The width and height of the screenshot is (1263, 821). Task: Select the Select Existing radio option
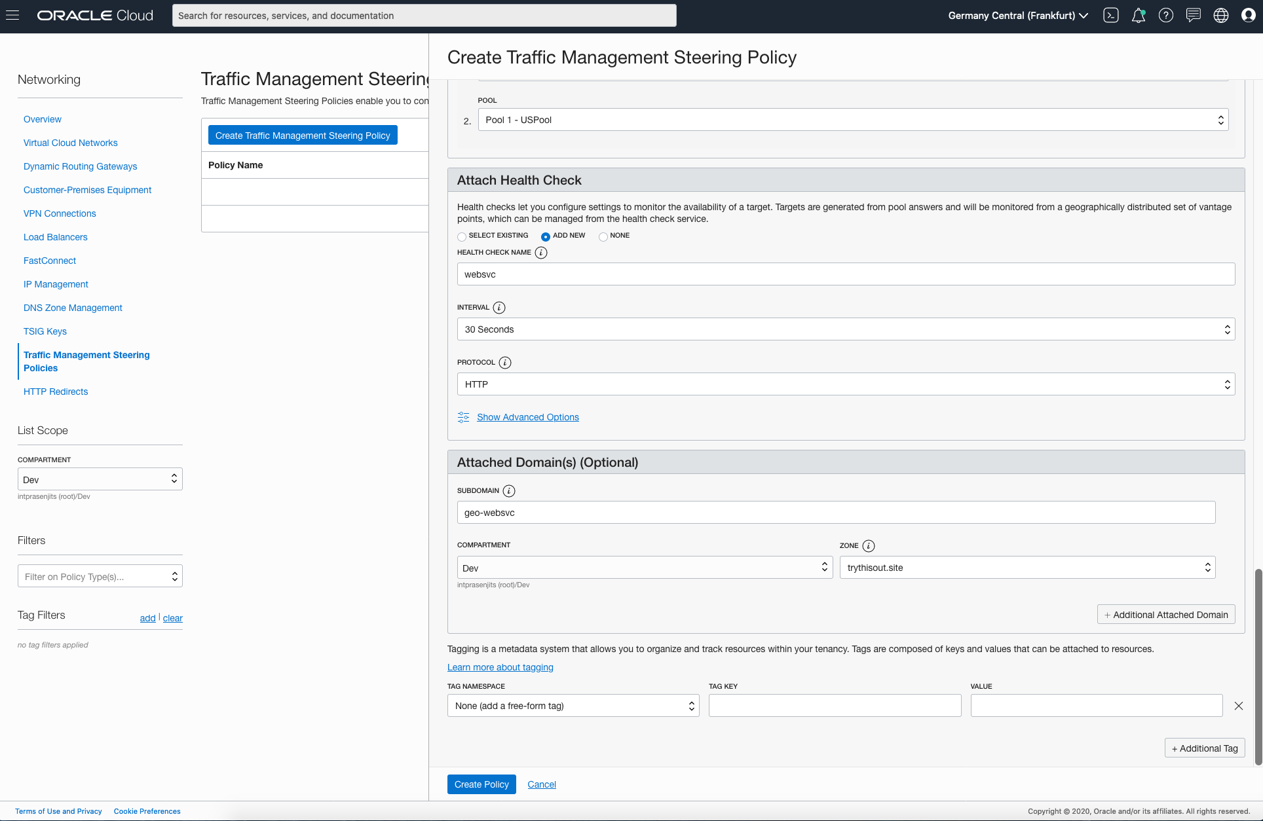click(462, 236)
